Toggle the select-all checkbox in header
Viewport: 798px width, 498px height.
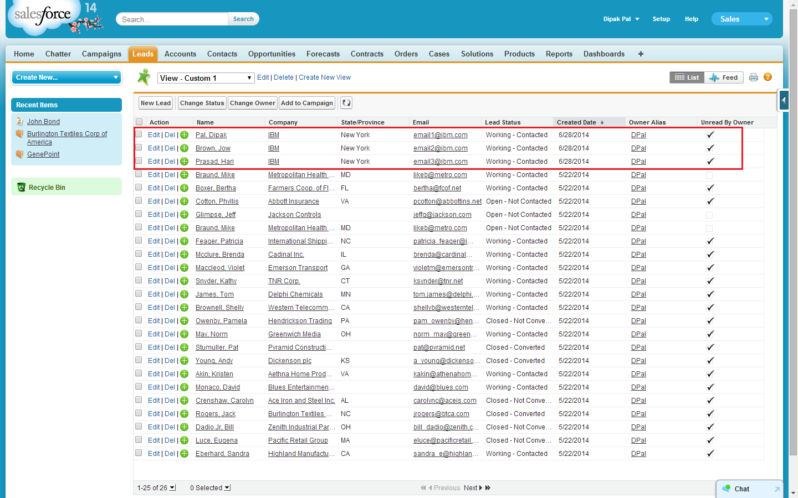point(139,122)
